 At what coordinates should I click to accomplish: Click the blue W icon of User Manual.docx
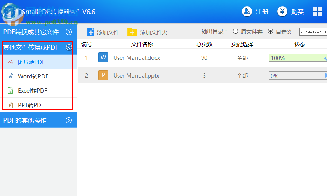coord(103,57)
